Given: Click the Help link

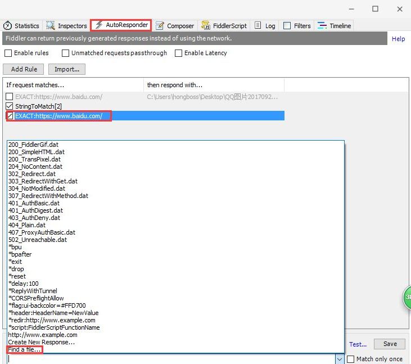Looking at the screenshot, I should point(398,39).
